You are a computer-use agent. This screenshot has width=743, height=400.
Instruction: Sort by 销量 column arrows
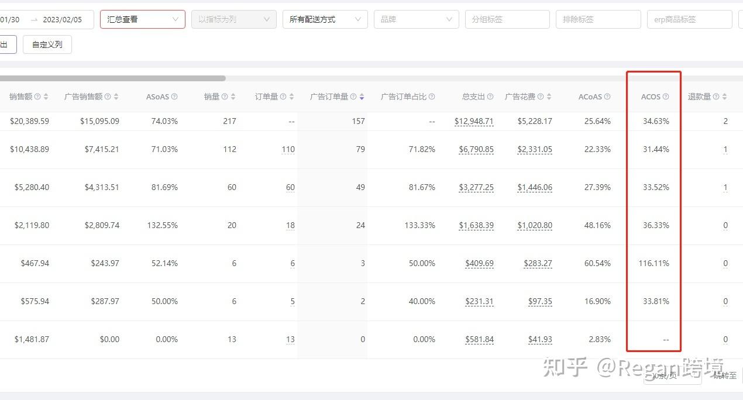click(x=233, y=97)
